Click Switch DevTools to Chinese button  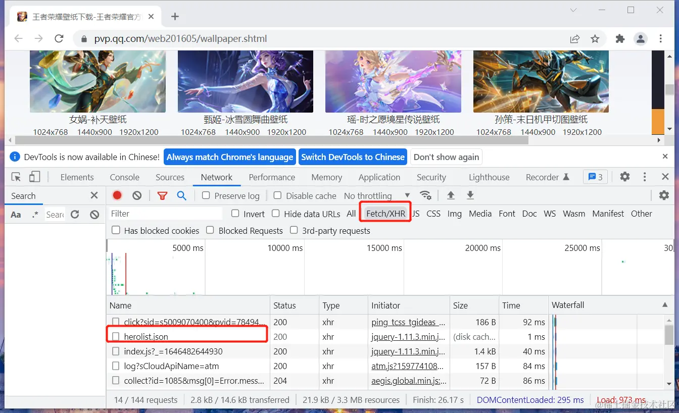click(353, 157)
